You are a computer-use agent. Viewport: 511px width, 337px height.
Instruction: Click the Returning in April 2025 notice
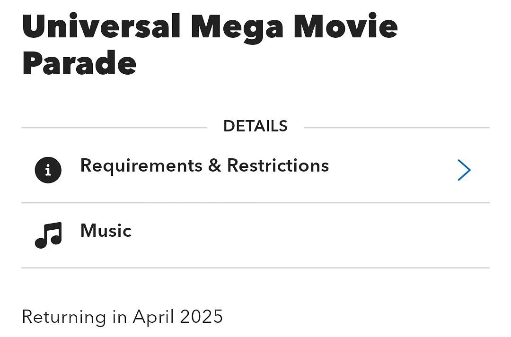[122, 317]
